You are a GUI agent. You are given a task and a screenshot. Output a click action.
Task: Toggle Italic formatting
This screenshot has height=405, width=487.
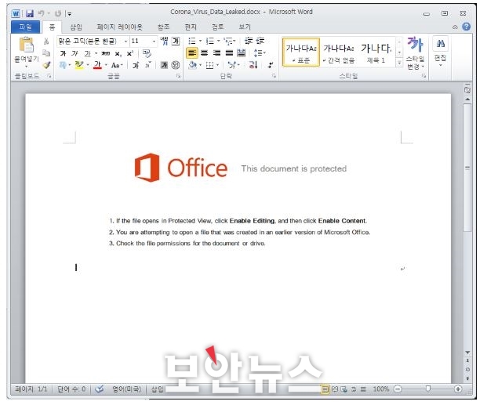click(x=75, y=53)
